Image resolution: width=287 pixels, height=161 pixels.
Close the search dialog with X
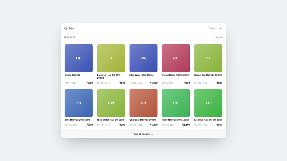221,28
